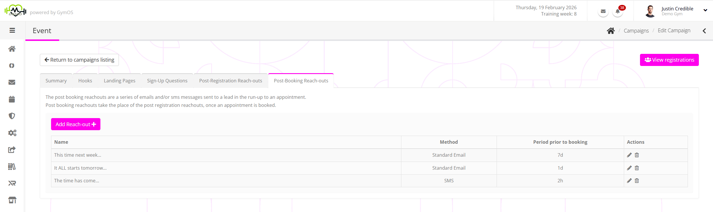
Task: Open the shop storefront icon in sidebar
Action: [x=12, y=200]
